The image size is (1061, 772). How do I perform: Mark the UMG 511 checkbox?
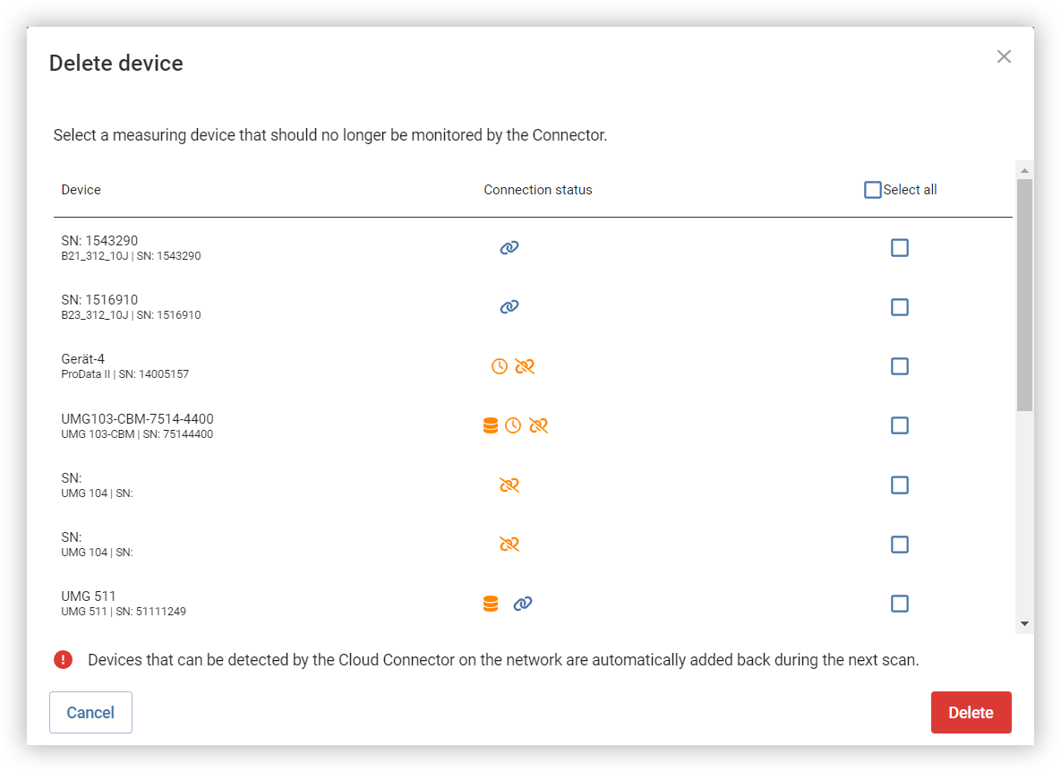tap(899, 603)
